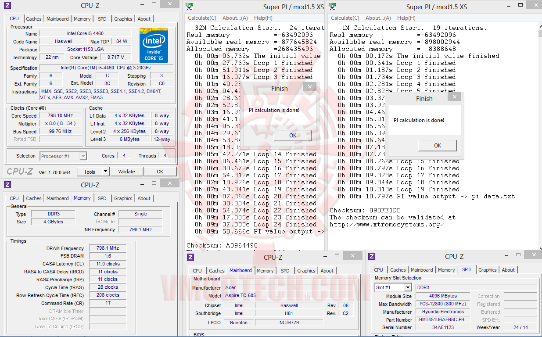Click the Super PI icon of the 32M window
Screen dimensions: 542x337
click(x=189, y=6)
